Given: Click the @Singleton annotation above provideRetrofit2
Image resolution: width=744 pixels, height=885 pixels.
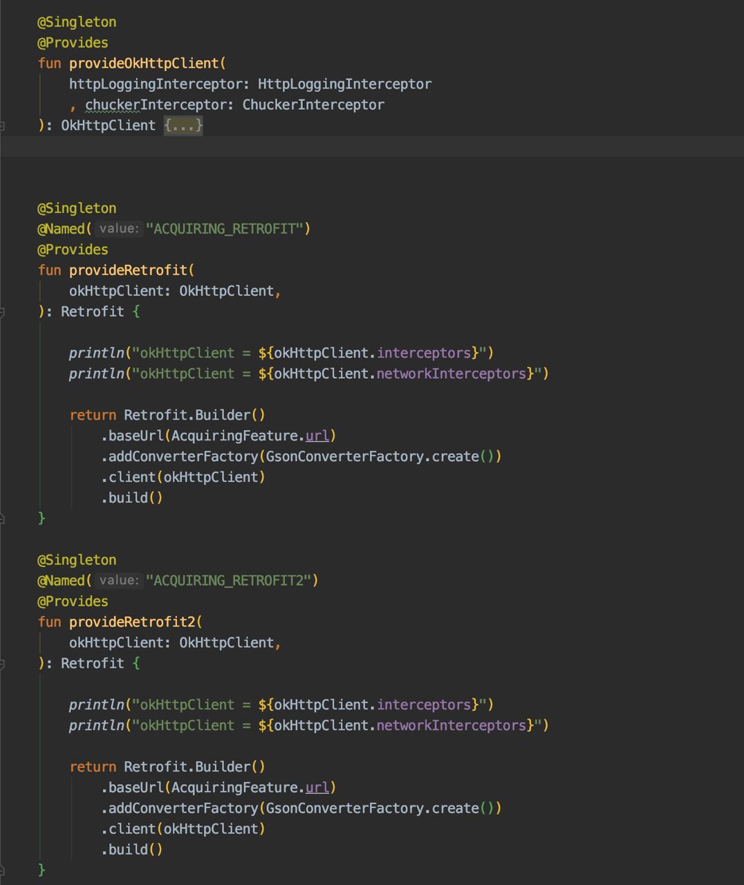Looking at the screenshot, I should tap(77, 560).
